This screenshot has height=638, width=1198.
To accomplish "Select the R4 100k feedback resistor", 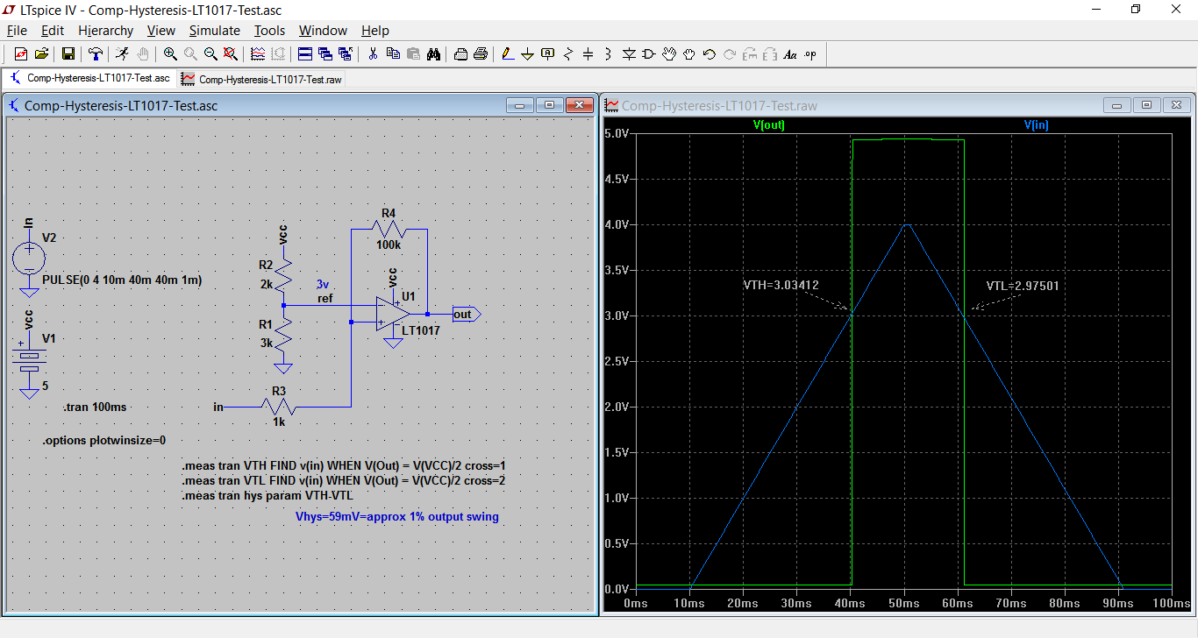I will (389, 230).
